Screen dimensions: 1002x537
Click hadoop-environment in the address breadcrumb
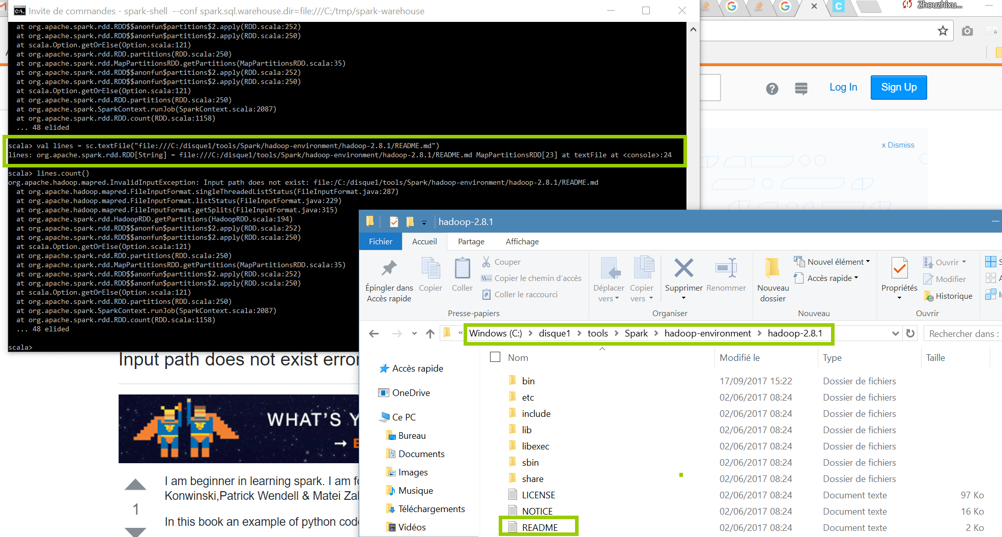point(707,333)
